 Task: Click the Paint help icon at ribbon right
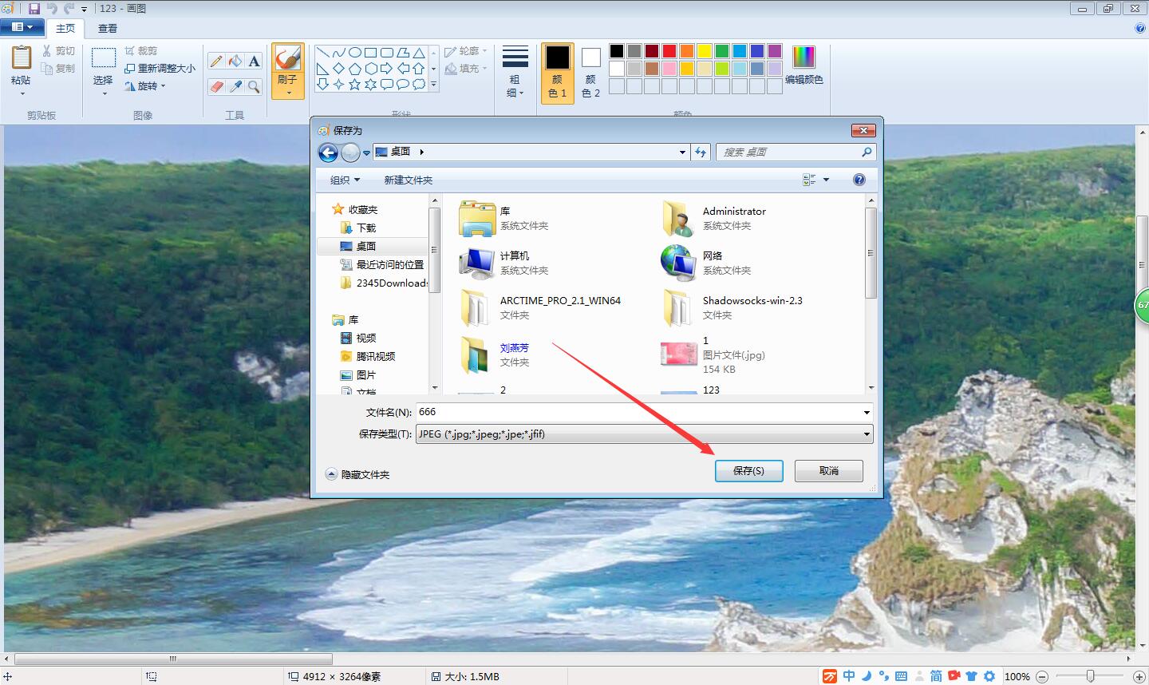click(1139, 28)
